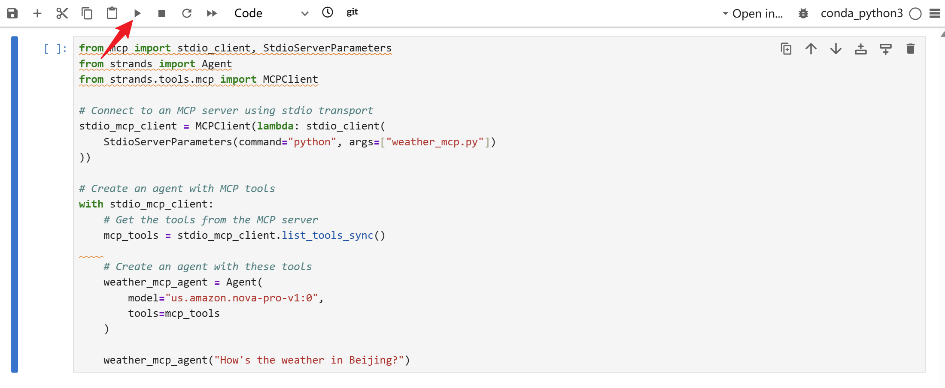Viewport: 945px width, 388px height.
Task: Cut the selected cell with the scissors icon
Action: pos(62,13)
